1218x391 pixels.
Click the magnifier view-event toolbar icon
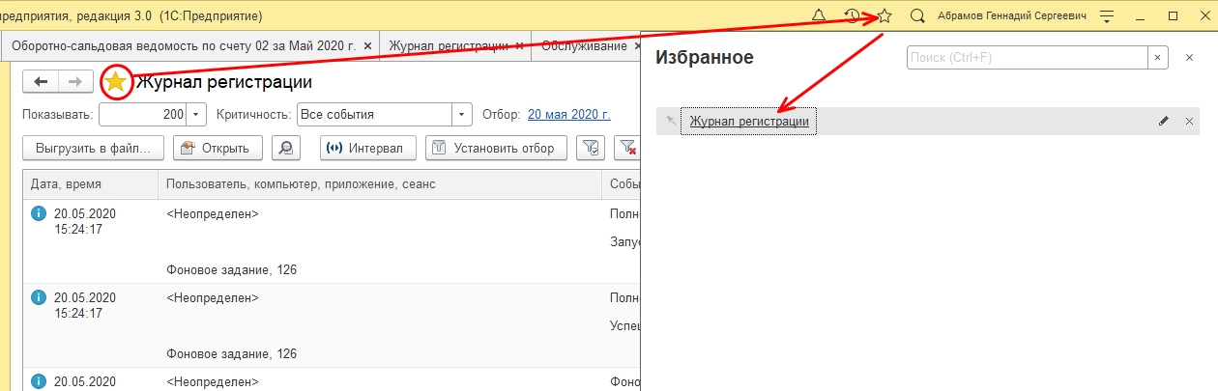[286, 148]
